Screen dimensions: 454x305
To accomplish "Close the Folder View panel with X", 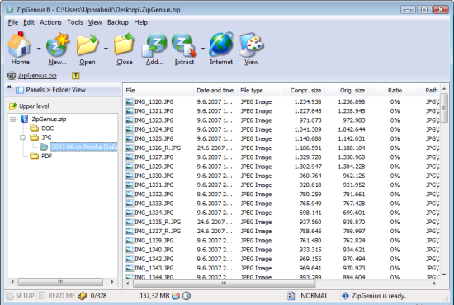I will 9,87.
